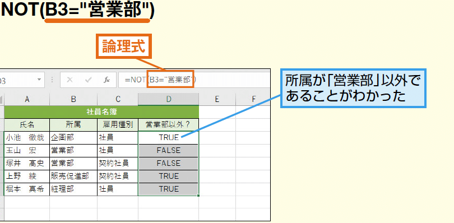The width and height of the screenshot is (454, 223).
Task: Select 社員 cell in 小池 徹哉 row
Action: (118, 138)
